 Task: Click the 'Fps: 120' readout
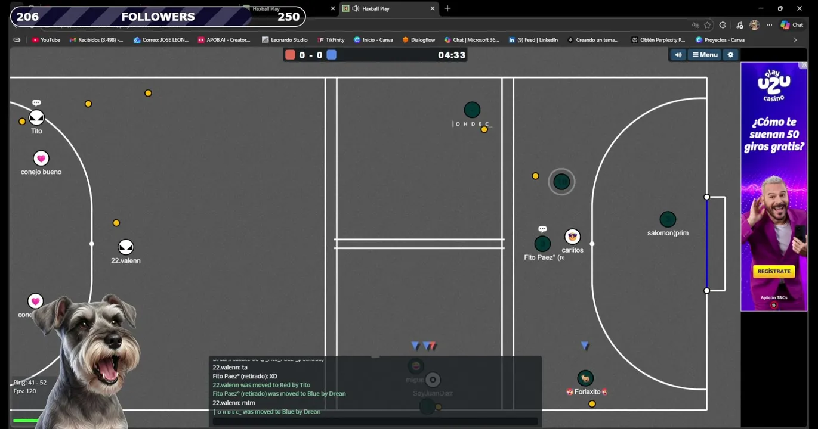[24, 391]
